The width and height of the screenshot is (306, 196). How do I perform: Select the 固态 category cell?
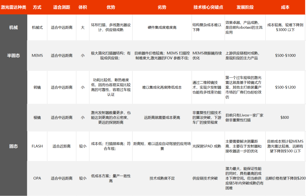coord(14,146)
